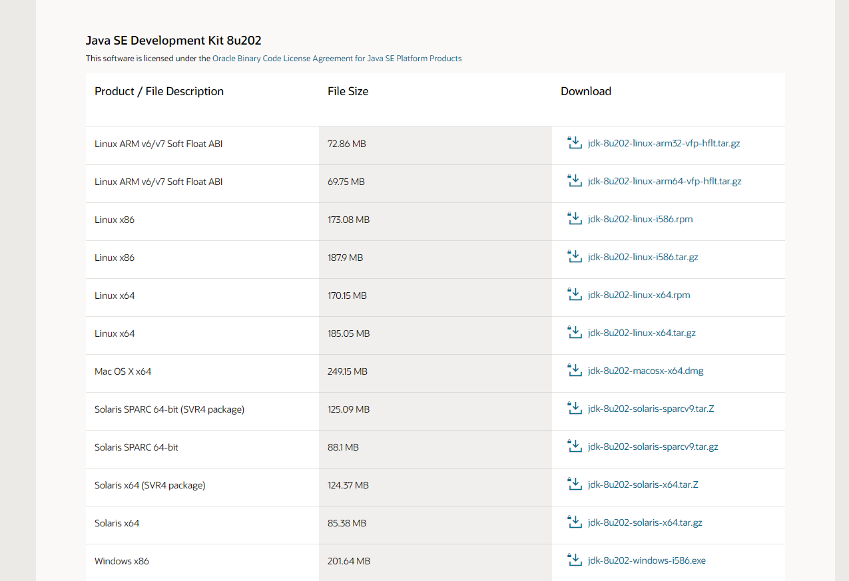Click download icon for jdk-8u202-linux-i586.rpm
849x581 pixels.
[x=574, y=219]
